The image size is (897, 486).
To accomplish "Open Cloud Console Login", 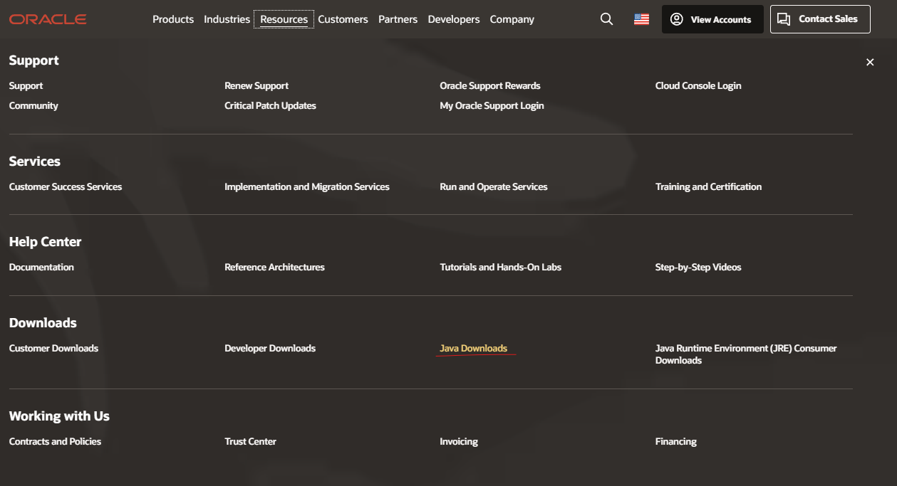I will pyautogui.click(x=698, y=85).
